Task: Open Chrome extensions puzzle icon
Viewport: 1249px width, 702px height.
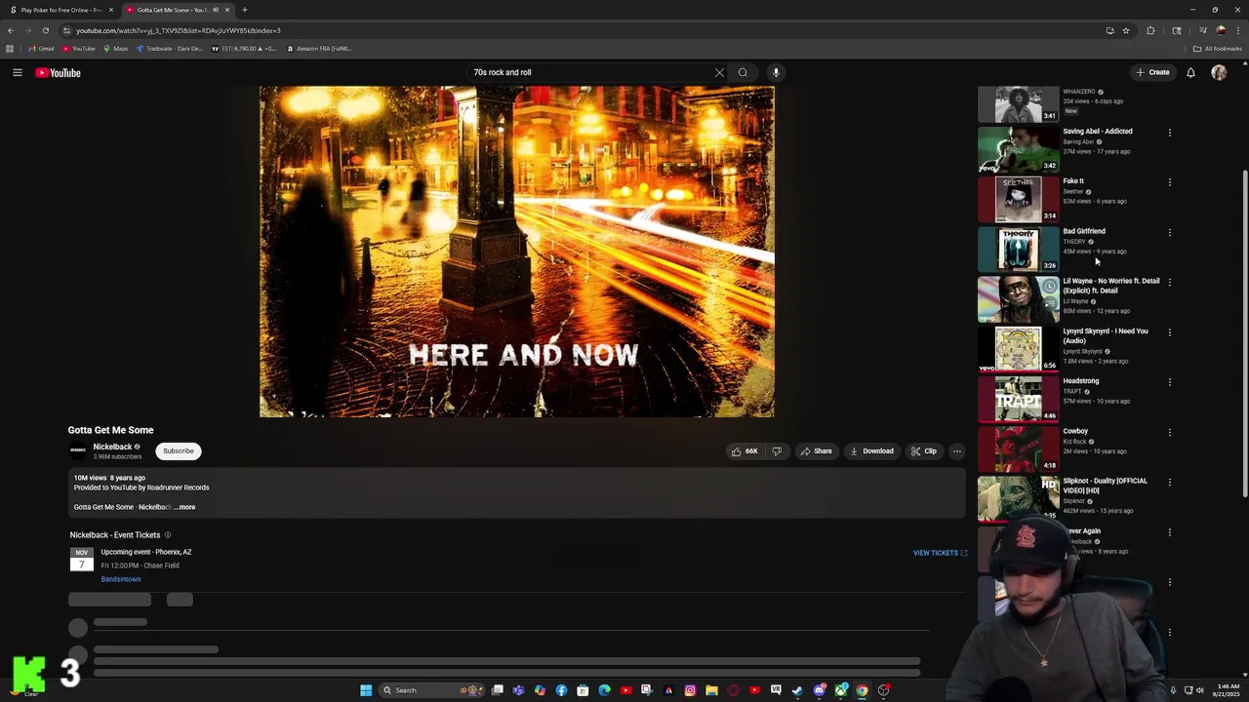Action: pyautogui.click(x=1150, y=30)
